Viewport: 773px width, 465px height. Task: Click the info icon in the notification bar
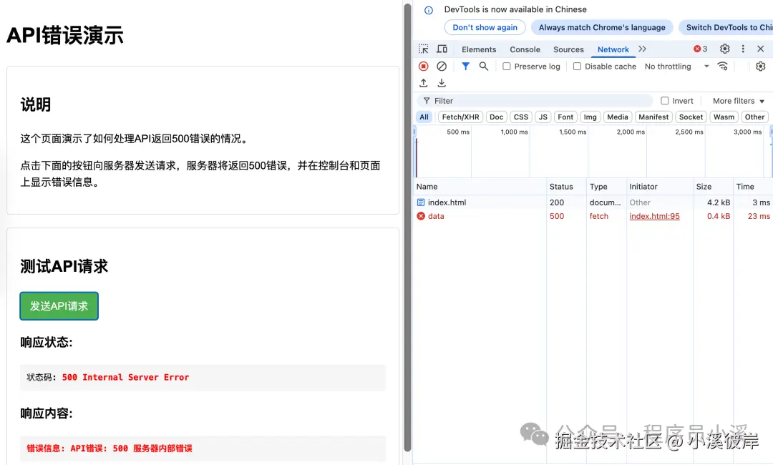coord(429,10)
